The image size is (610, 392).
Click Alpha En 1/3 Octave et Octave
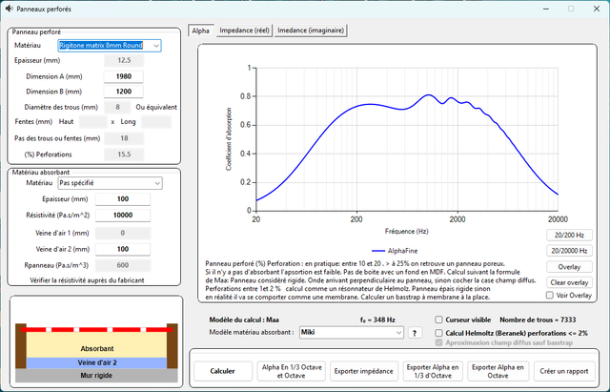[x=292, y=371]
